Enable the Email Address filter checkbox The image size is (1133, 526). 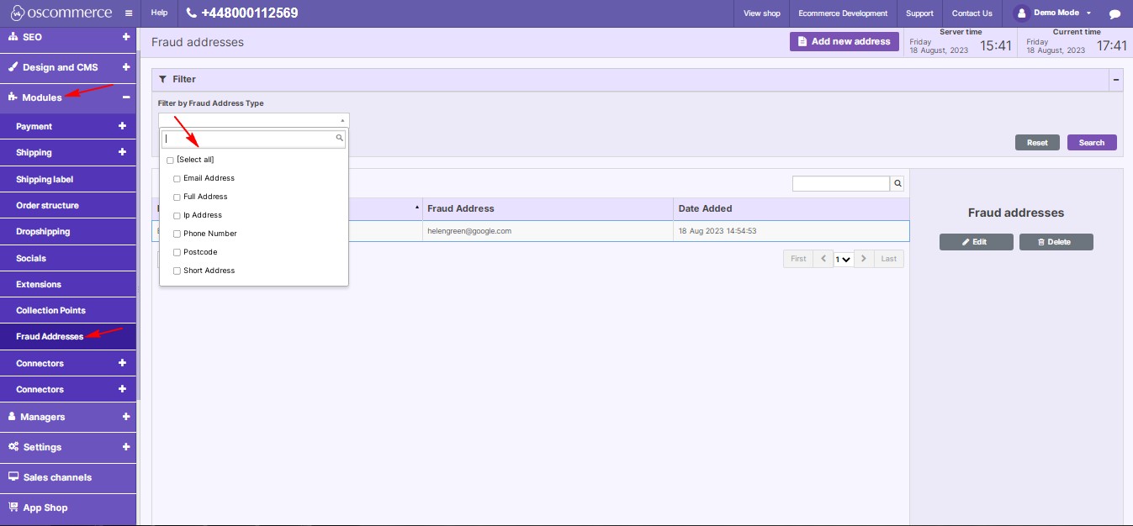point(177,178)
